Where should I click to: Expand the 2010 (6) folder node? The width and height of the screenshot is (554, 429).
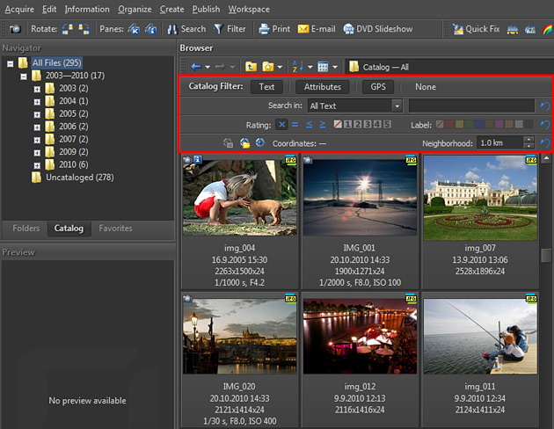tap(37, 165)
